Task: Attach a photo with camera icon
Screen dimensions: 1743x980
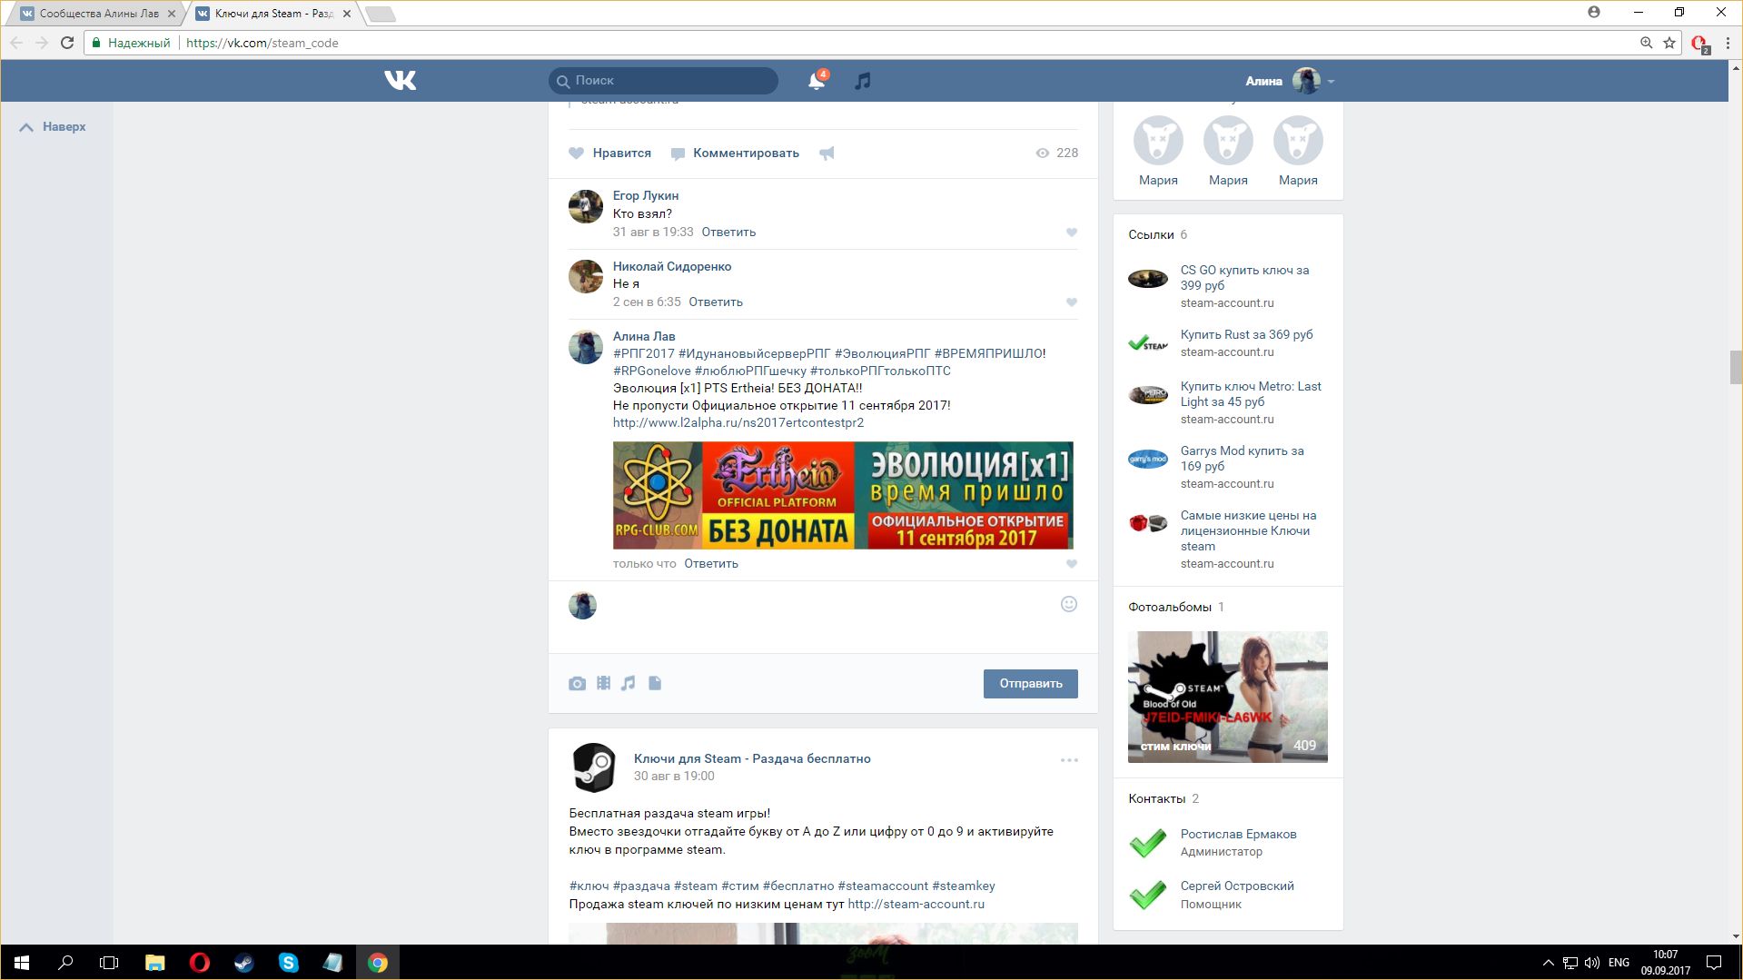Action: tap(578, 684)
